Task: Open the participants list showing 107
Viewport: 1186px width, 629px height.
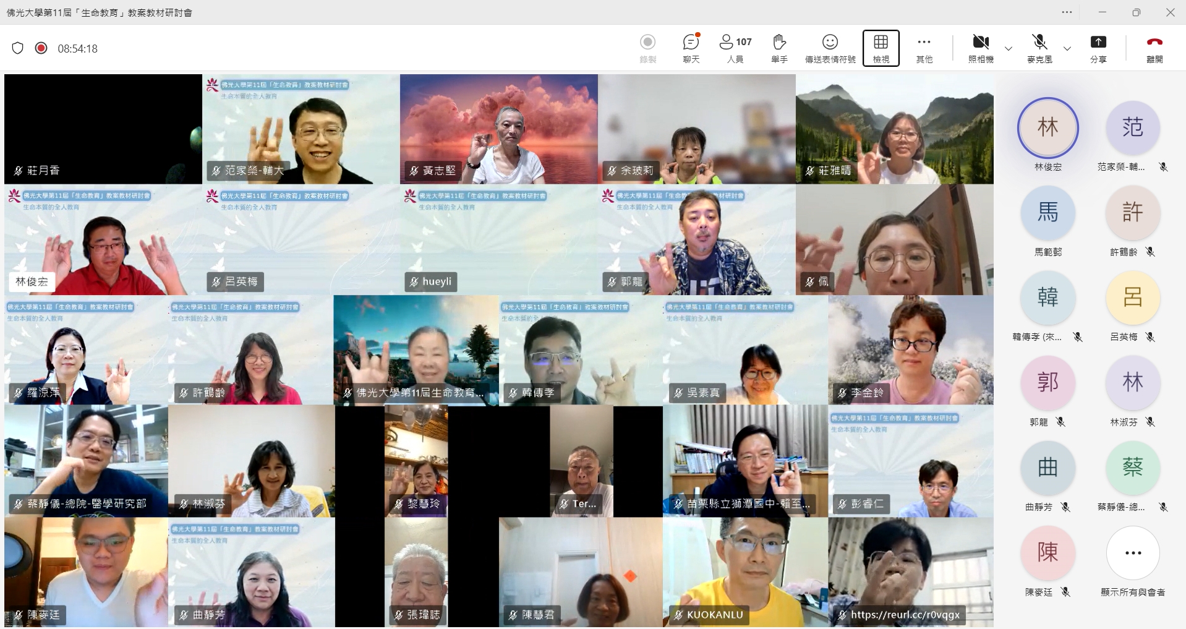Action: coord(735,48)
